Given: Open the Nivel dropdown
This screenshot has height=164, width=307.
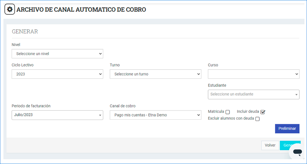Looking at the screenshot, I should tap(57, 54).
